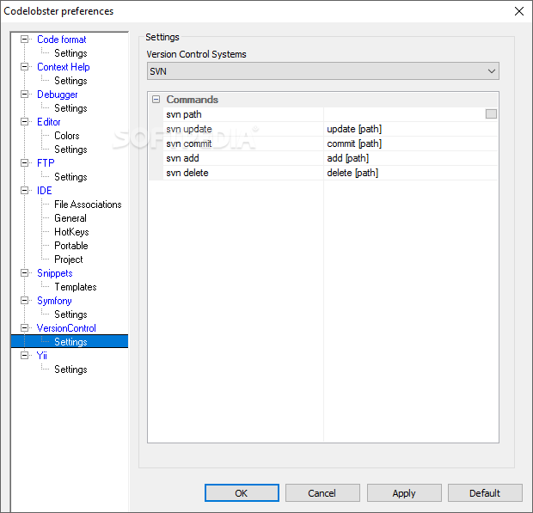Open Settings under Context Help
The image size is (533, 513).
tap(70, 81)
